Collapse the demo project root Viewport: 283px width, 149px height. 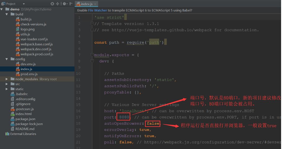[x=2, y=9]
